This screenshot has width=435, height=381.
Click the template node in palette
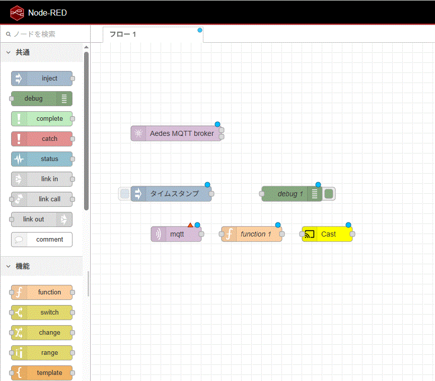42,373
